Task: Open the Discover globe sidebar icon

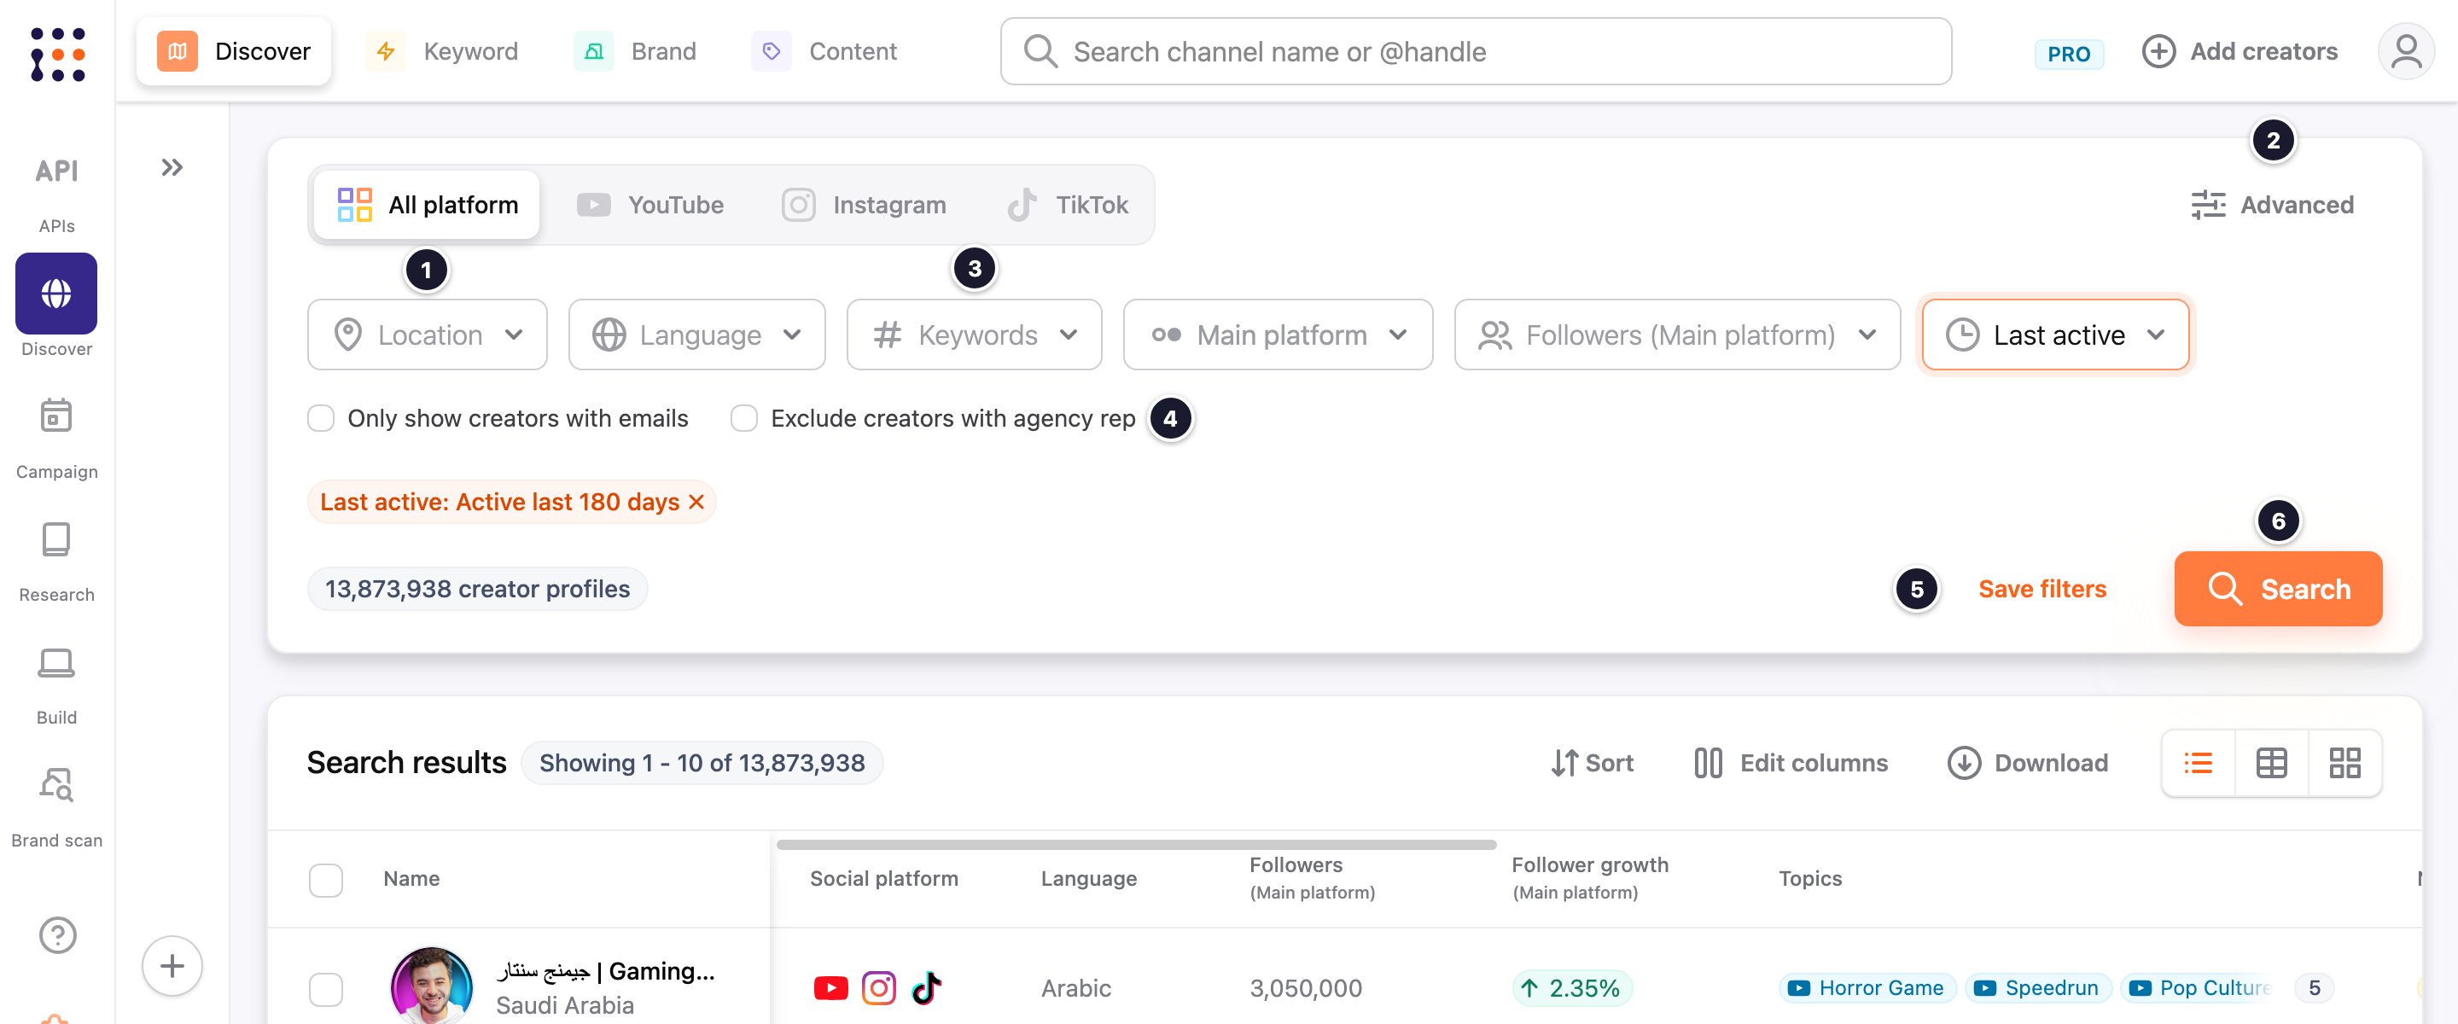Action: coord(56,293)
